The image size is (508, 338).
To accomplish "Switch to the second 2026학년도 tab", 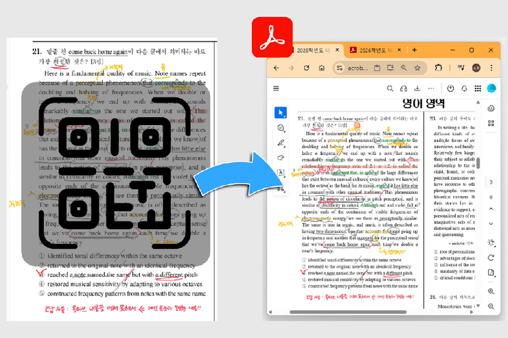I will [375, 50].
